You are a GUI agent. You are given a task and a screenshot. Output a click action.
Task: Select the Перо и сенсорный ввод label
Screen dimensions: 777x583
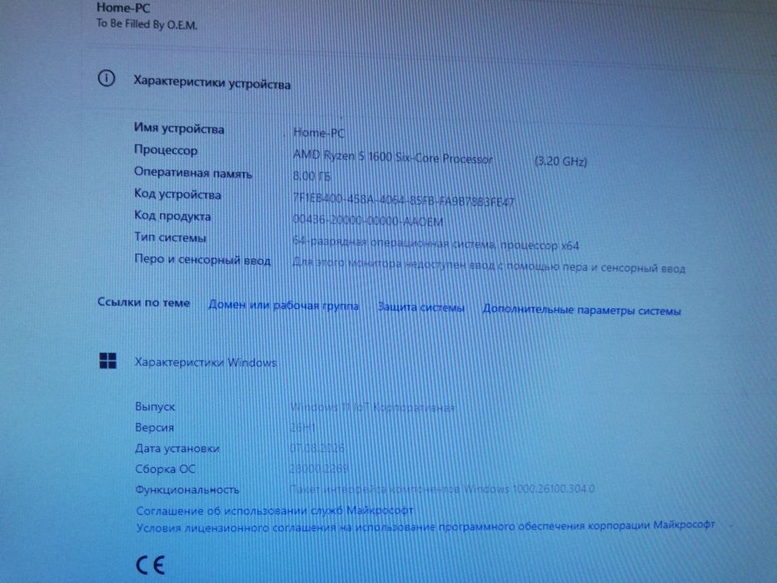(x=202, y=259)
